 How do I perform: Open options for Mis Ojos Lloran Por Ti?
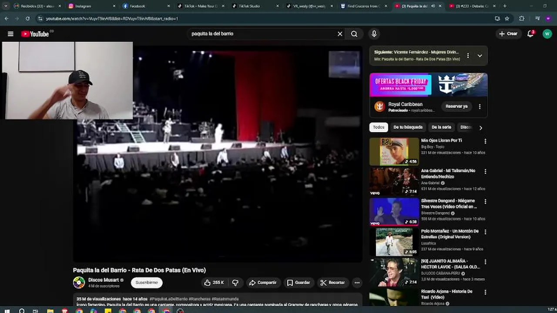click(x=485, y=141)
